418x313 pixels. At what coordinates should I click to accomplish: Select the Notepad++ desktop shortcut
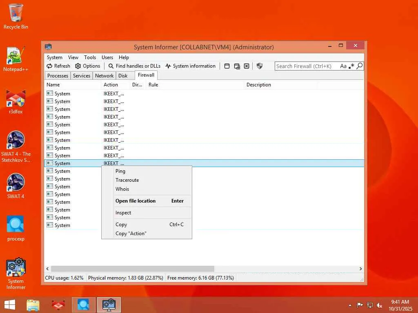coord(16,59)
